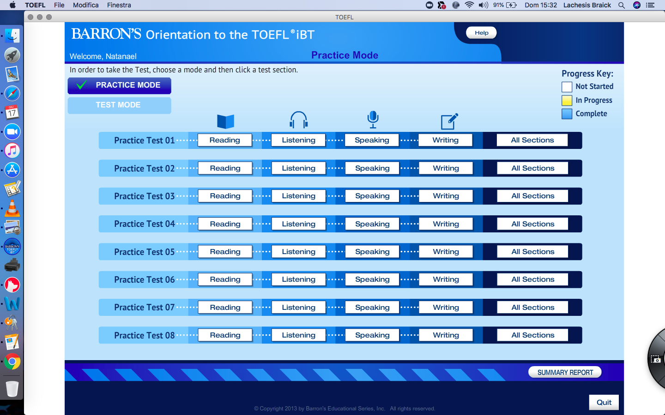Click Practice Test 02 Reading button

(225, 168)
